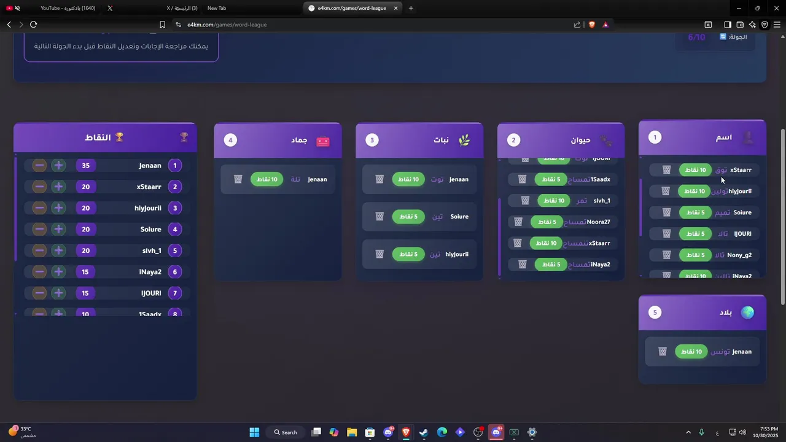Add points to Jenaan with the plus button
The height and width of the screenshot is (442, 786).
pyautogui.click(x=58, y=166)
